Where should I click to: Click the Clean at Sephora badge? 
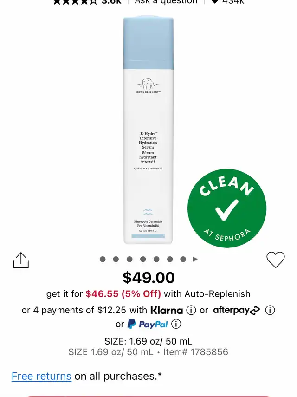(x=227, y=208)
